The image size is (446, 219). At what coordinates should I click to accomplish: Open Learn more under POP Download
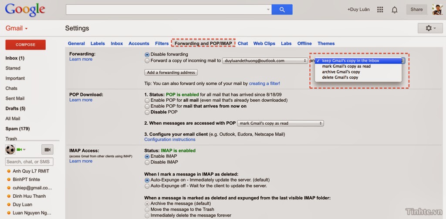click(81, 100)
